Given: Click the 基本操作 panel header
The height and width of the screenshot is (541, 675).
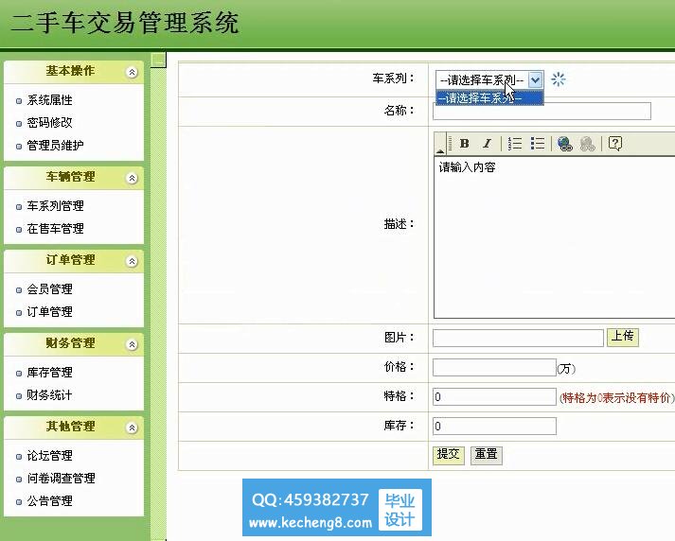Looking at the screenshot, I should (x=74, y=72).
